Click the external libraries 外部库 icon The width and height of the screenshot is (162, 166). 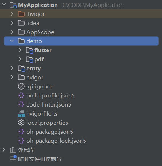click(x=13, y=150)
